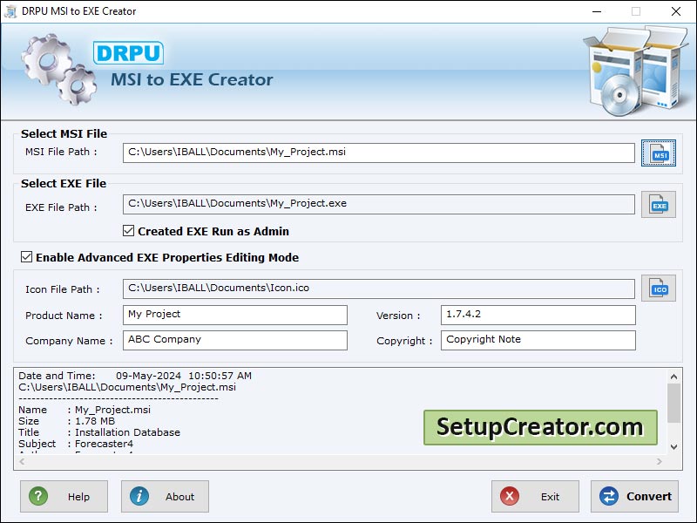Click the Convert circular arrows icon
This screenshot has height=523, width=697.
[608, 496]
